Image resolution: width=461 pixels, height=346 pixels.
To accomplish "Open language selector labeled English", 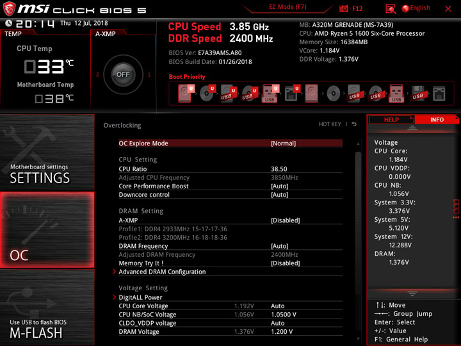I will pos(420,8).
